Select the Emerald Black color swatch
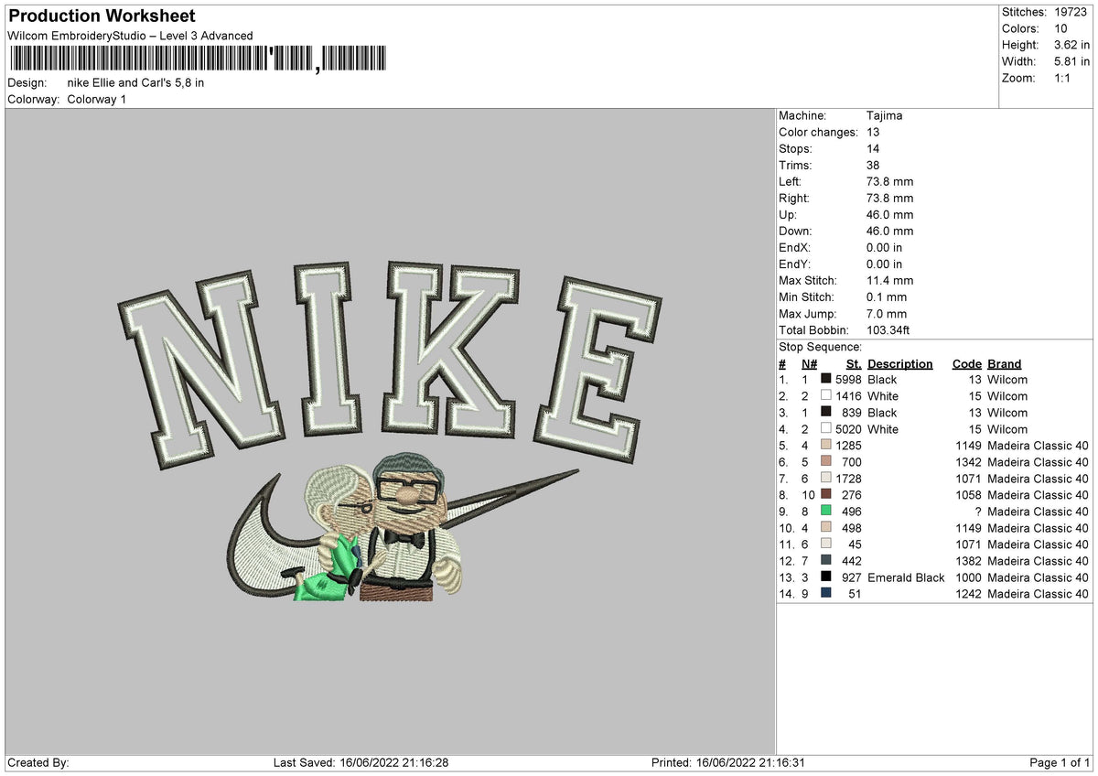 tap(826, 577)
